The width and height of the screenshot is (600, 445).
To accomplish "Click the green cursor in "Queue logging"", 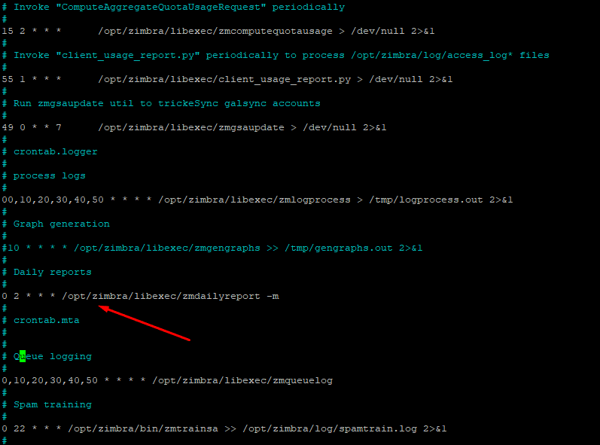I will coord(23,356).
